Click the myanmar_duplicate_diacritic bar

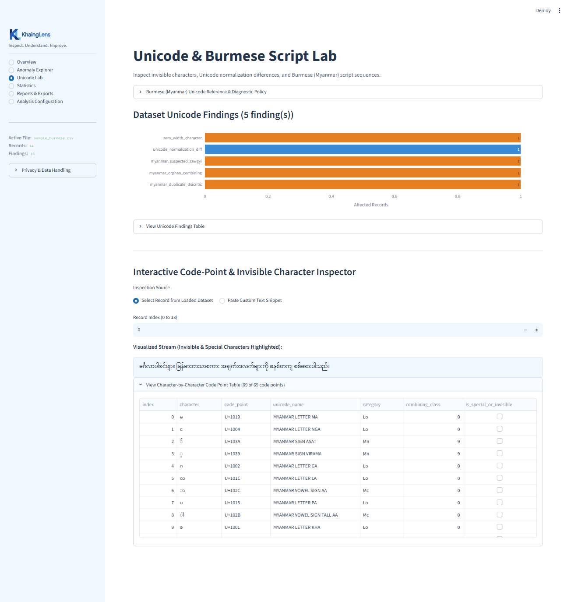tap(363, 184)
